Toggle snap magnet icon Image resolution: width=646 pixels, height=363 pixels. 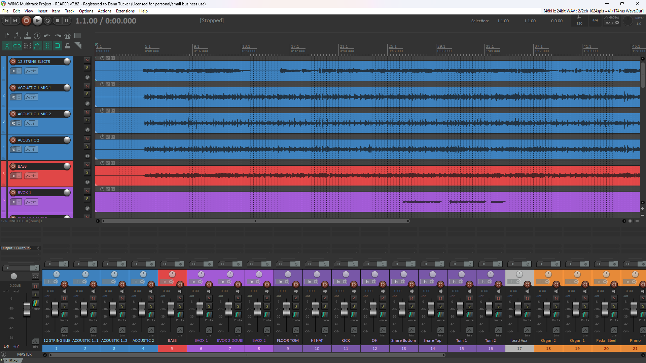click(58, 46)
